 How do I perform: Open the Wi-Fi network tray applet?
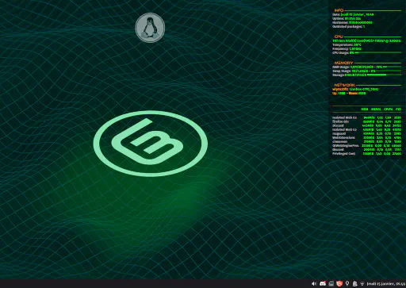(x=362, y=284)
